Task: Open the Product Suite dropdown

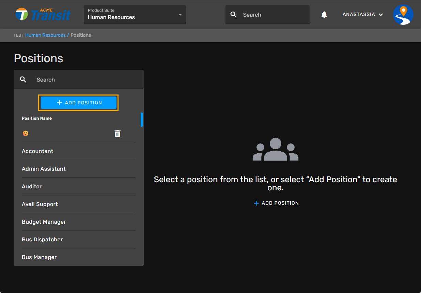Action: click(x=135, y=15)
